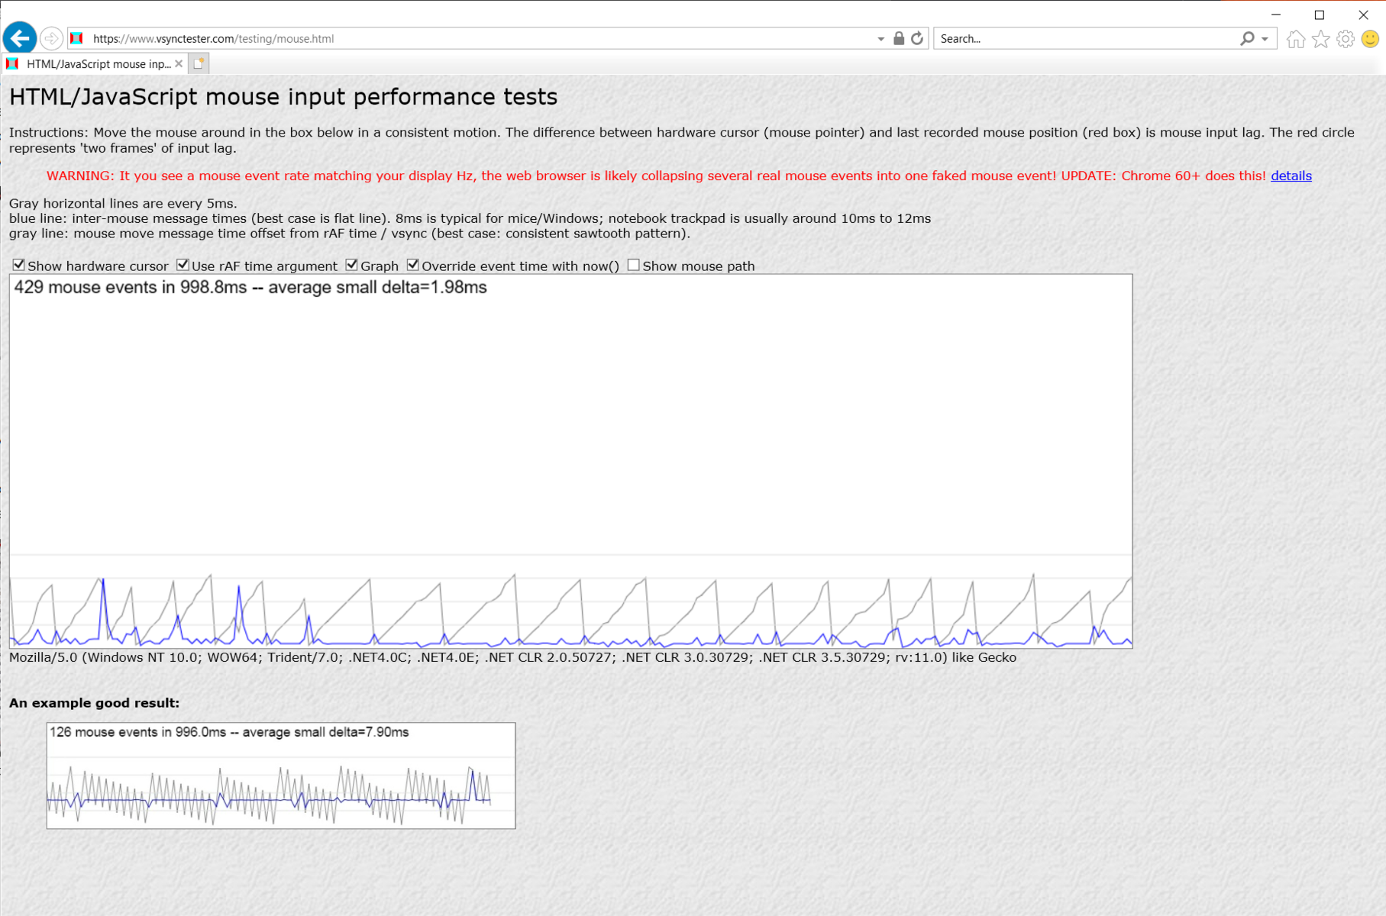Toggle Use rAF time argument checkbox
1386x916 pixels.
click(x=183, y=265)
